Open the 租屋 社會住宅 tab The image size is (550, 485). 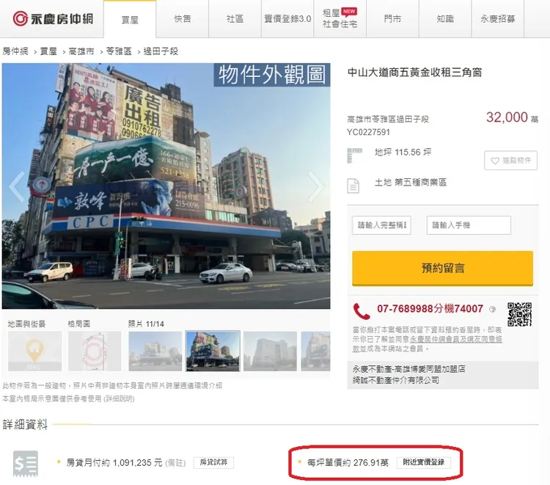(x=340, y=18)
